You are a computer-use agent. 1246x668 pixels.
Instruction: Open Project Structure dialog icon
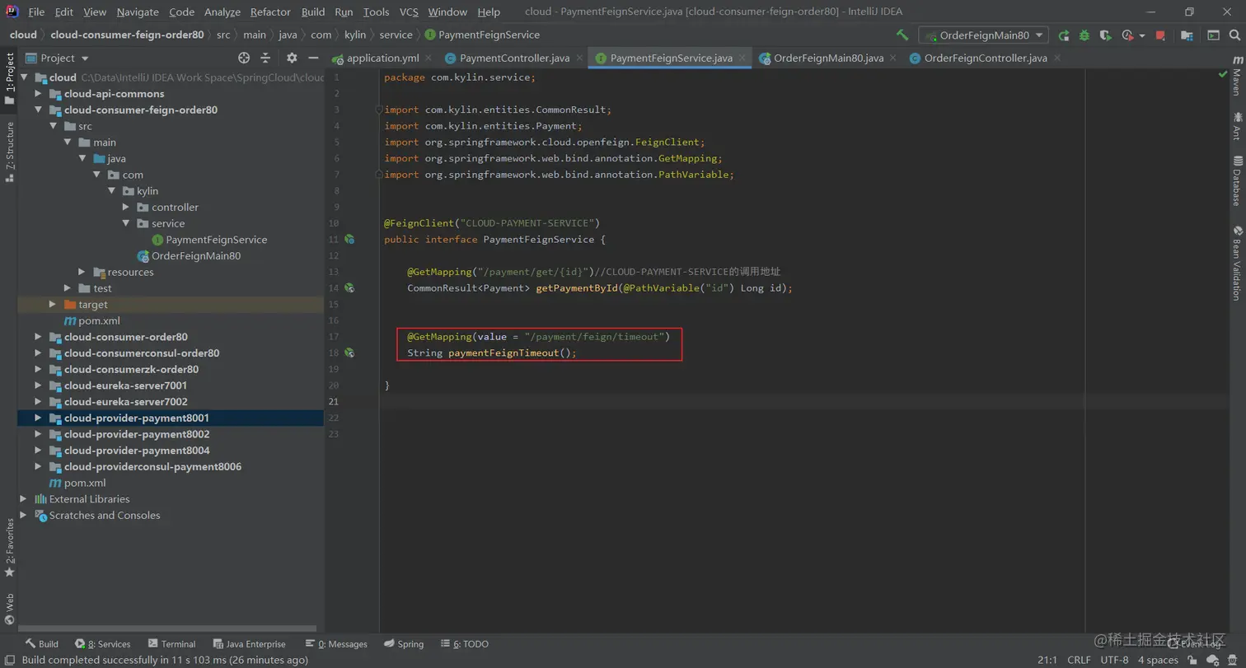(x=1187, y=35)
